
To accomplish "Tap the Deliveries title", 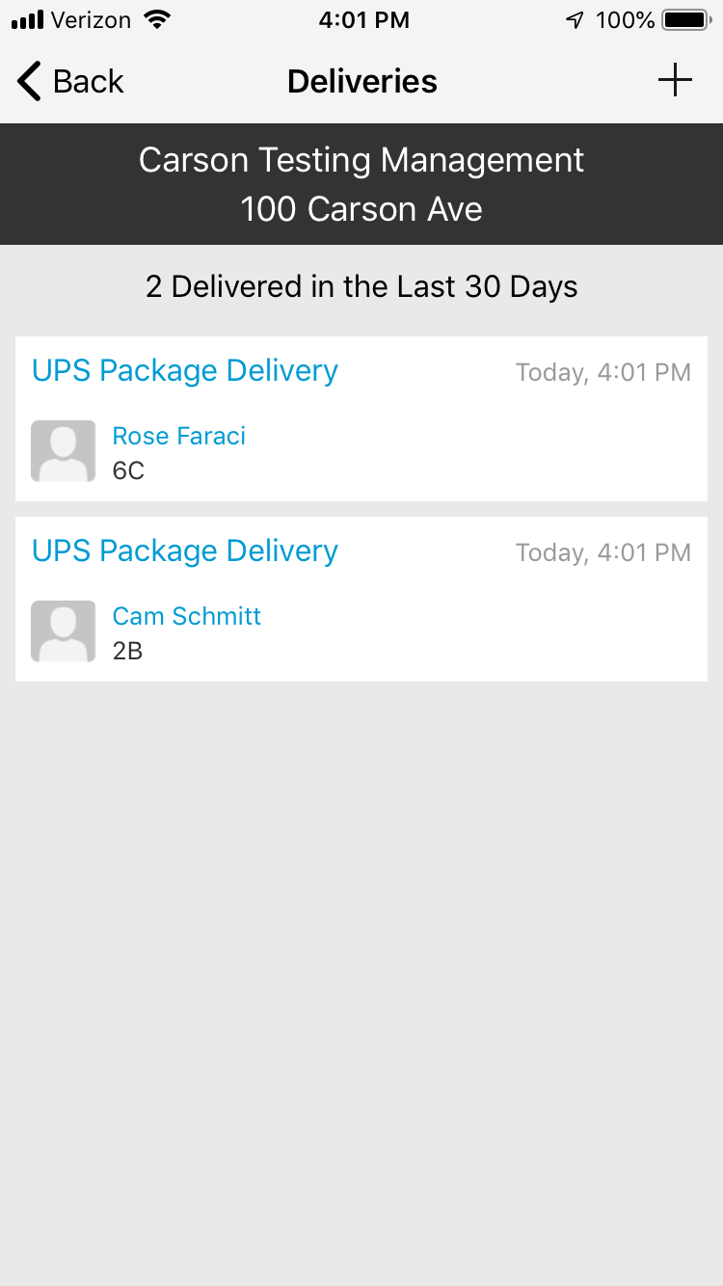I will click(362, 81).
